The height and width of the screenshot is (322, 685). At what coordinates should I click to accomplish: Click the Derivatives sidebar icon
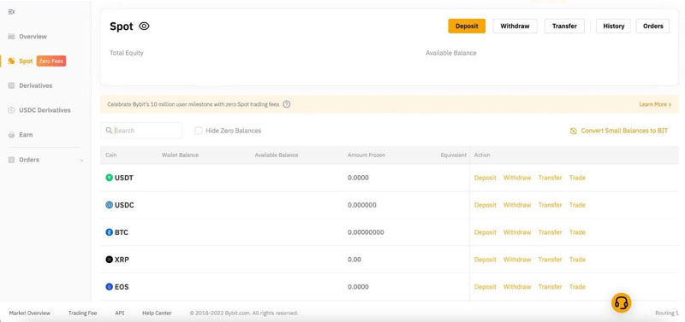(x=11, y=85)
